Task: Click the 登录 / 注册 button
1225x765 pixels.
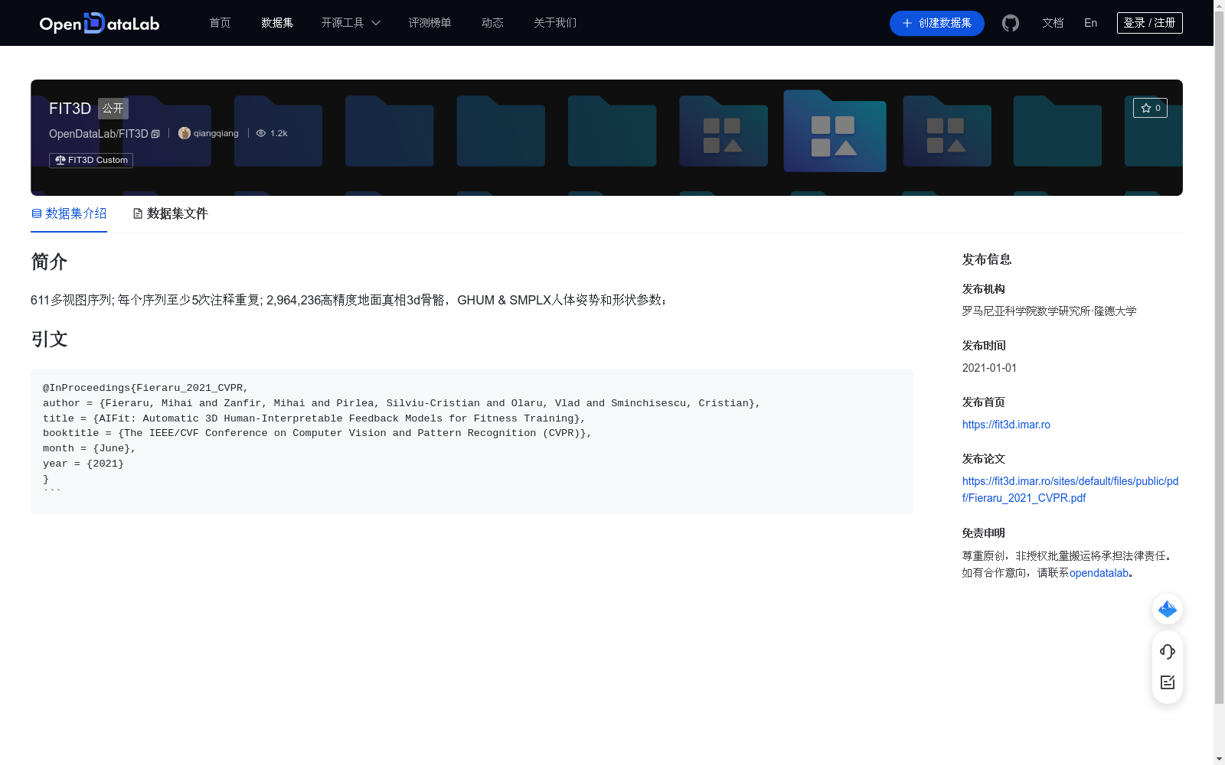Action: pos(1149,23)
